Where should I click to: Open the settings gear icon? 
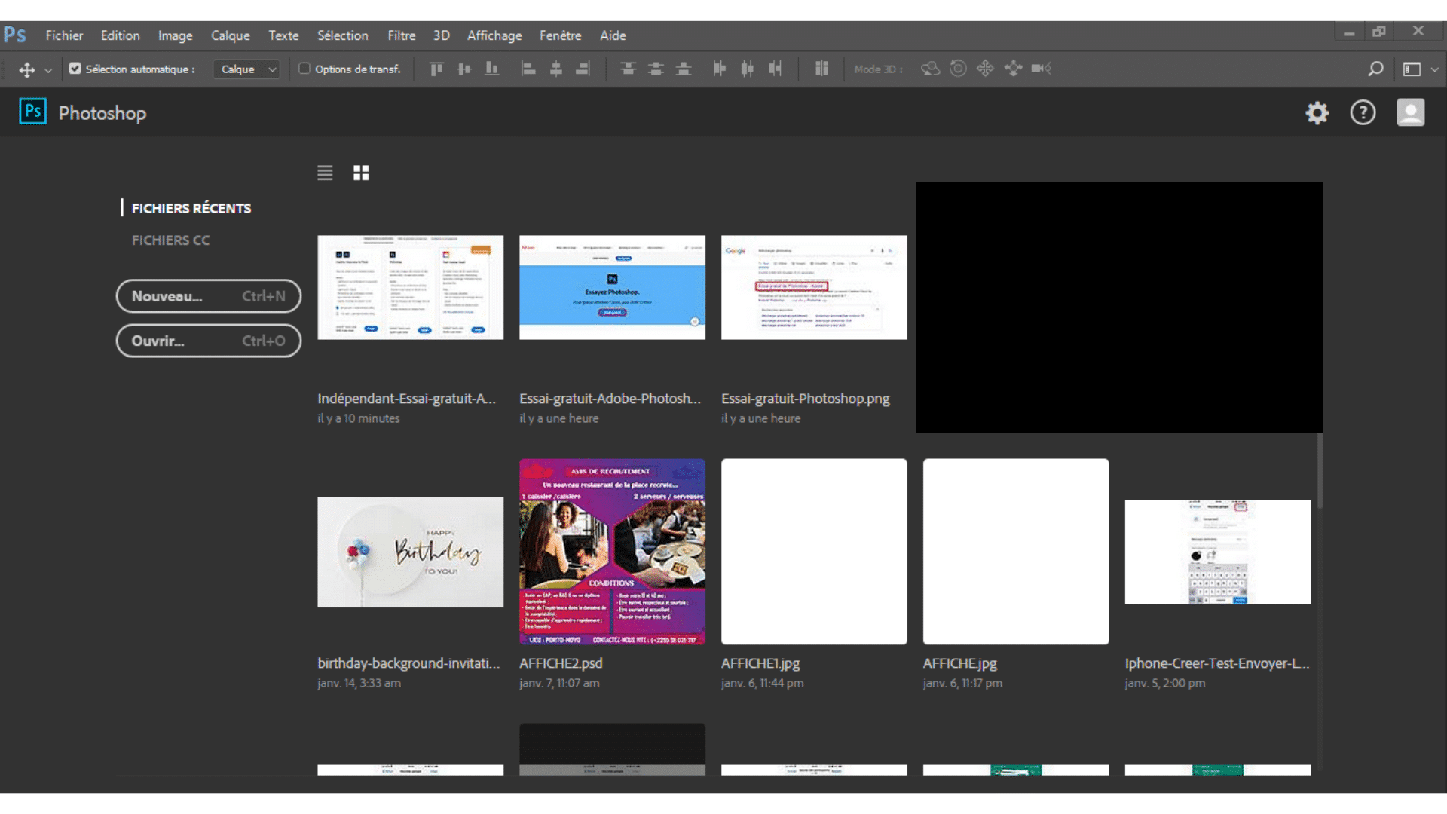(x=1317, y=113)
